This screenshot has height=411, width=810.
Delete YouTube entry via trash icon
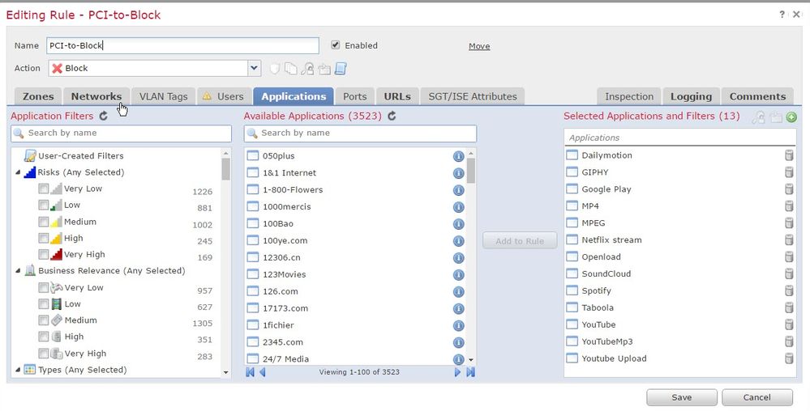tap(789, 325)
